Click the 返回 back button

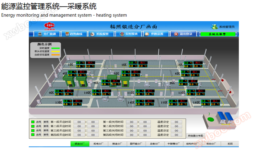(230, 144)
